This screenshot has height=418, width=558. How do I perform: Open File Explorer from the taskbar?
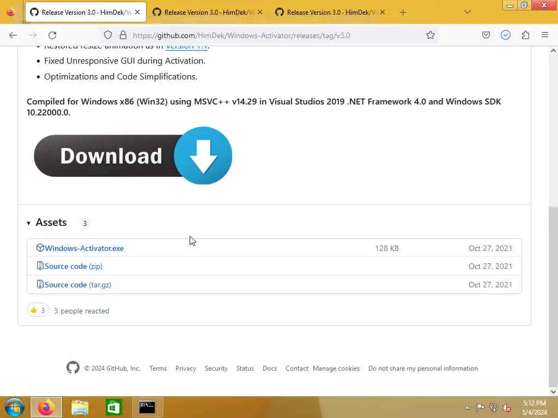click(x=80, y=407)
